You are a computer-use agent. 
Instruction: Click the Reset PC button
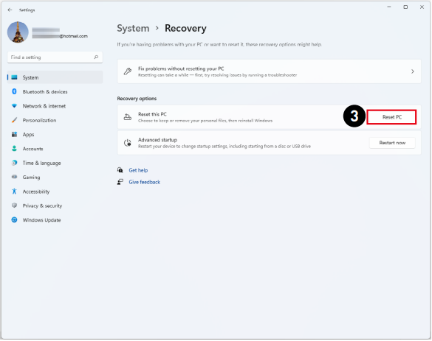[x=391, y=117]
